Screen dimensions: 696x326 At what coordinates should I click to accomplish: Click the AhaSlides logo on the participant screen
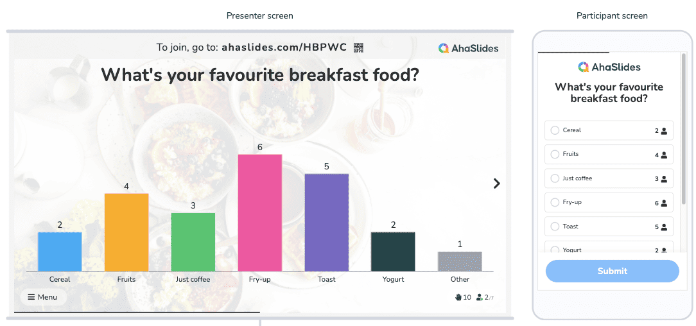pos(609,67)
